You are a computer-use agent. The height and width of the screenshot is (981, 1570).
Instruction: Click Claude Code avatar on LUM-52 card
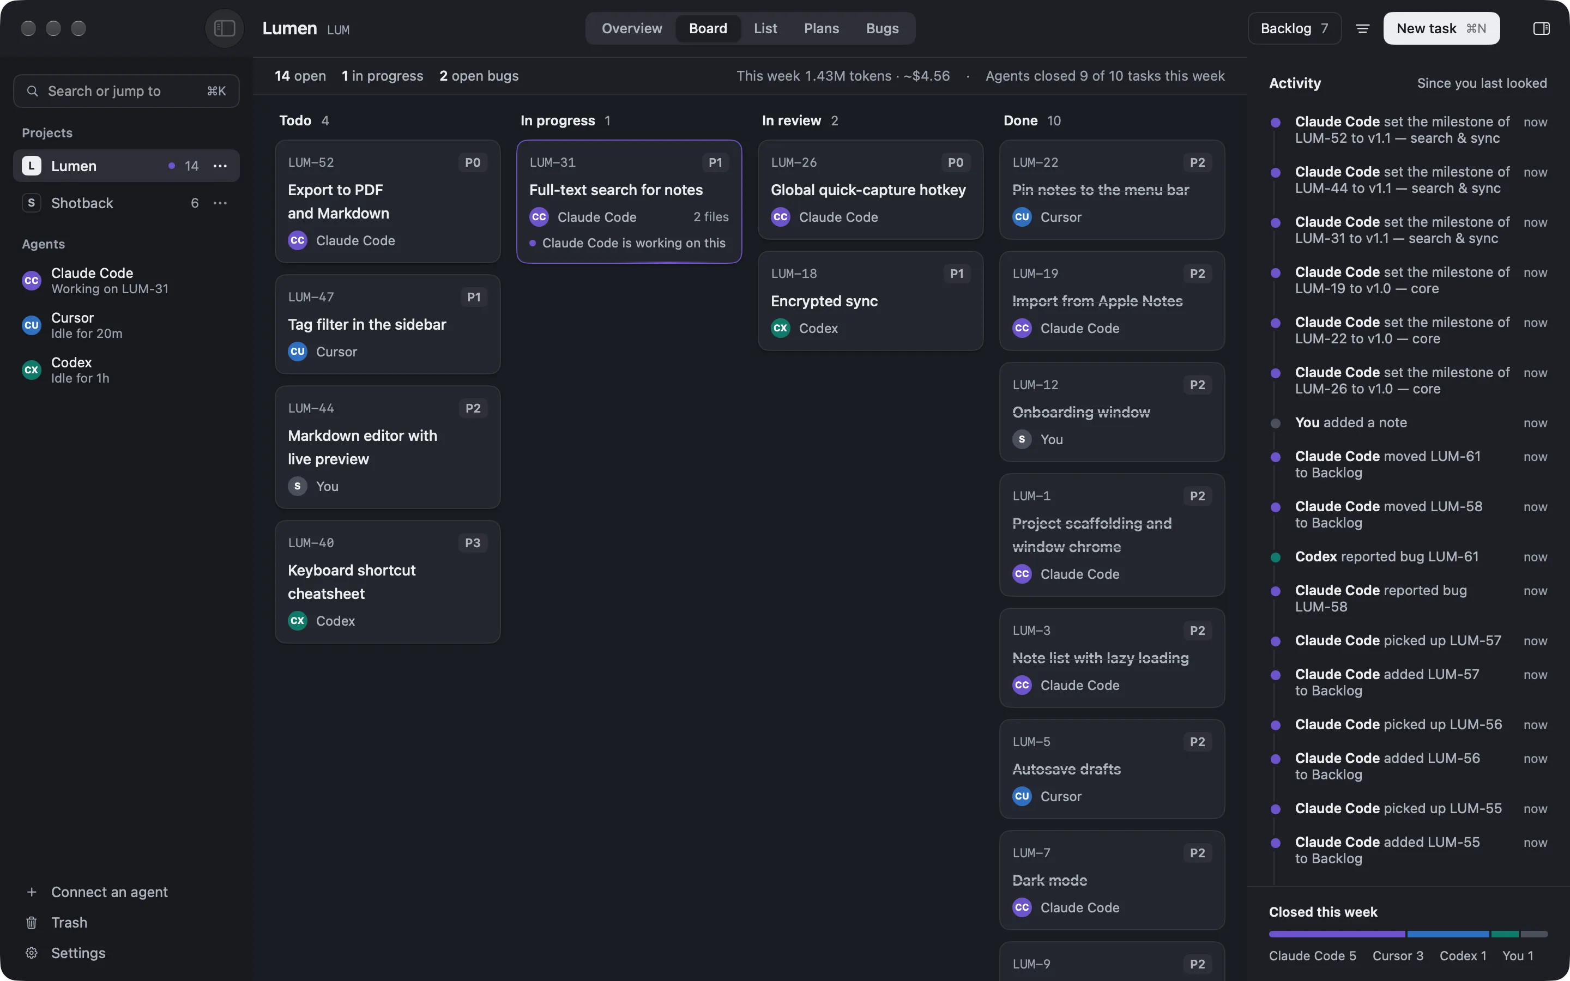tap(297, 241)
